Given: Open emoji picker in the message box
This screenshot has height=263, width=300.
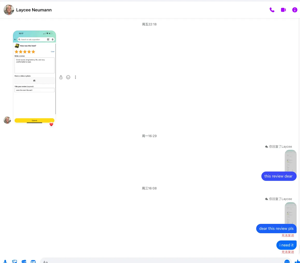Looking at the screenshot, I should (x=287, y=261).
